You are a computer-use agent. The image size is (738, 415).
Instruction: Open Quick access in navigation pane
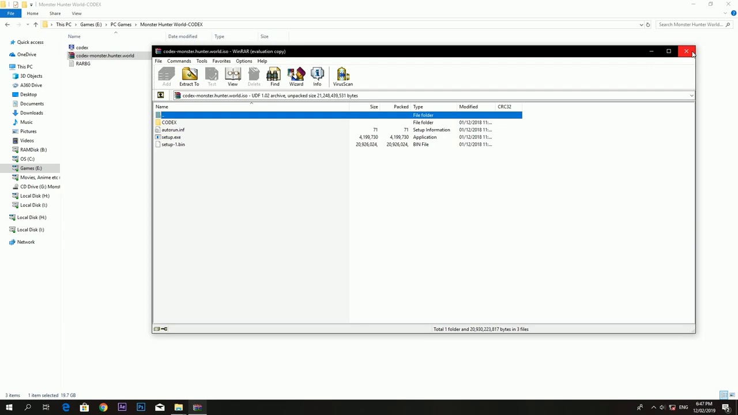tap(30, 42)
